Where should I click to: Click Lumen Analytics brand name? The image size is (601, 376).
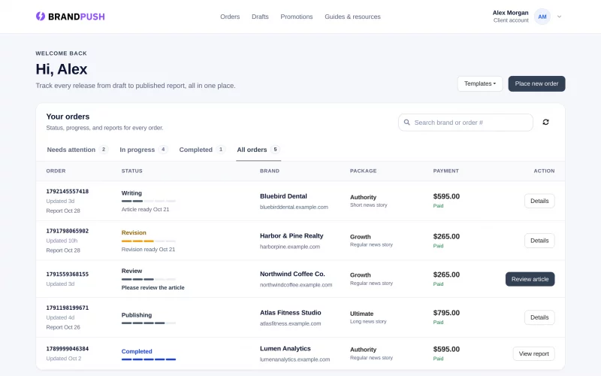(x=285, y=349)
